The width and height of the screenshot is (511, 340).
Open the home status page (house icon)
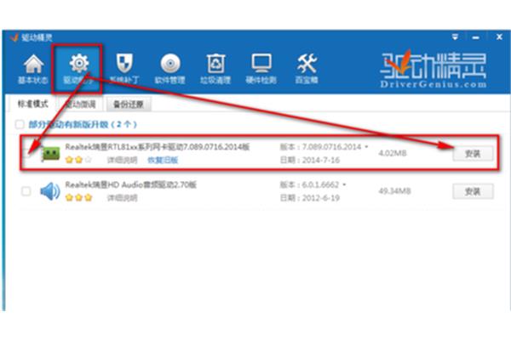[x=33, y=69]
